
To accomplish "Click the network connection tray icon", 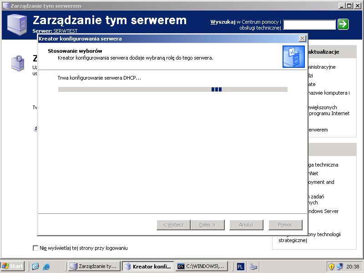I will [340, 266].
